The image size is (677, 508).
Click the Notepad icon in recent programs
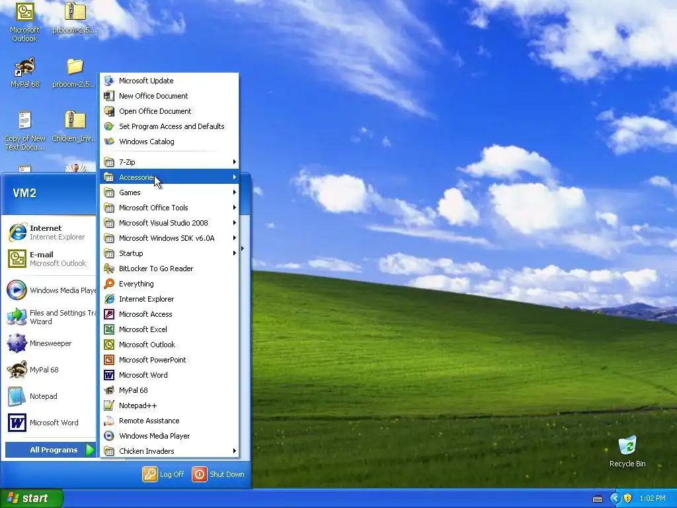click(17, 396)
